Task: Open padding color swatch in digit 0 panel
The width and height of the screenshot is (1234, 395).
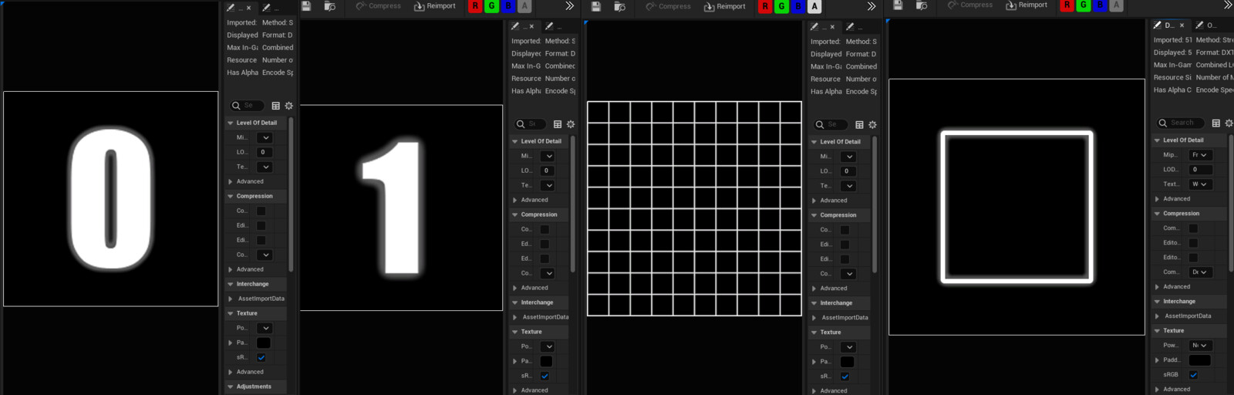Action: tap(264, 343)
